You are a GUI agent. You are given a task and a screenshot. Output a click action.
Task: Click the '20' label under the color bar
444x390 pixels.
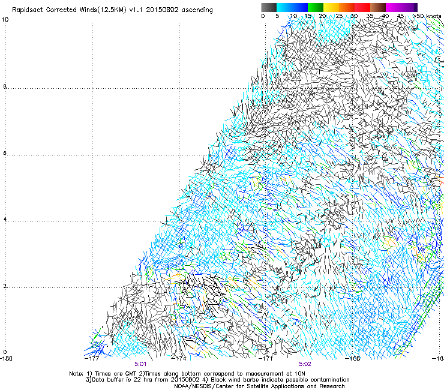coord(322,16)
